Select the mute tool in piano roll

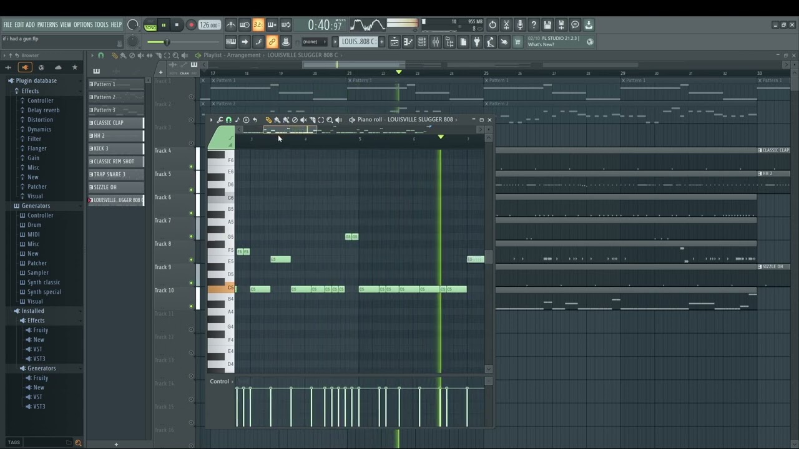click(x=303, y=120)
